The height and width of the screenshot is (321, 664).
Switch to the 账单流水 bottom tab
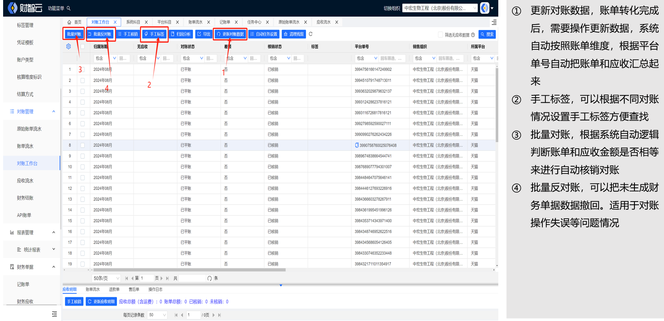tap(93, 289)
